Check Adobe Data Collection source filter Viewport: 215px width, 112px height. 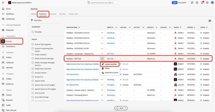[x=33, y=68]
